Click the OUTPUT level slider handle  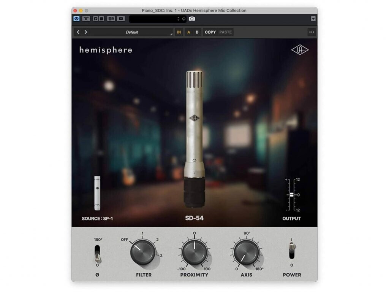pyautogui.click(x=291, y=195)
